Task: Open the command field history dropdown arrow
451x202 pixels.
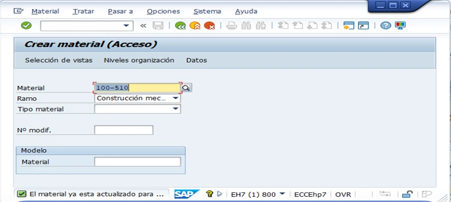Action: [126, 26]
